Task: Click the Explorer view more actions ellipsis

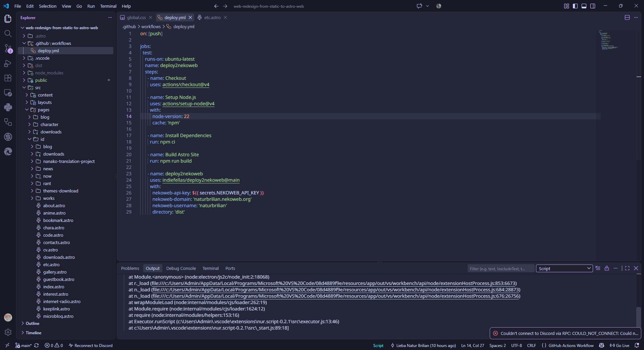Action: (110, 17)
